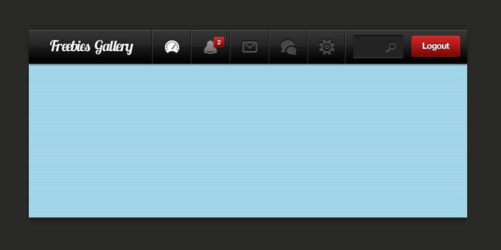The image size is (501, 250).
Task: Open settings using the gear icon
Action: (x=326, y=47)
